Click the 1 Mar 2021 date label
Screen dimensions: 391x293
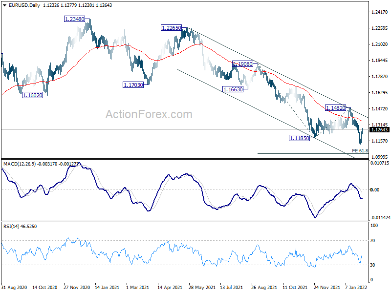coord(137,287)
